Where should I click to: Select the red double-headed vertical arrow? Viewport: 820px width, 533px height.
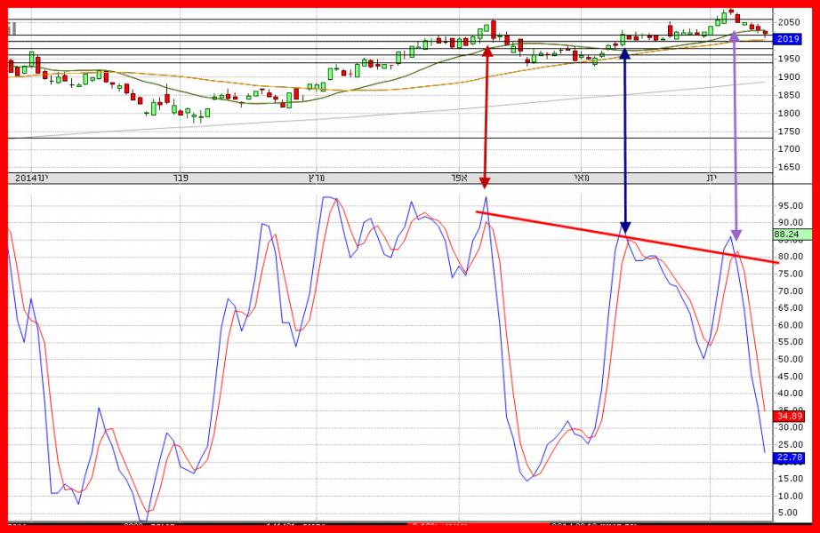pyautogui.click(x=486, y=115)
